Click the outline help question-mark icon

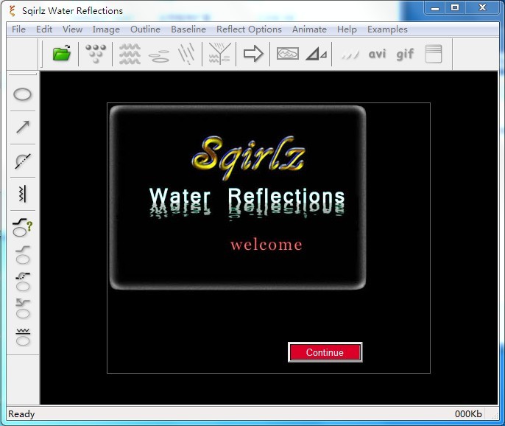24,228
